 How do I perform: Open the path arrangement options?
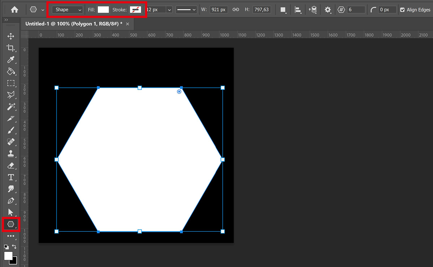pos(313,9)
